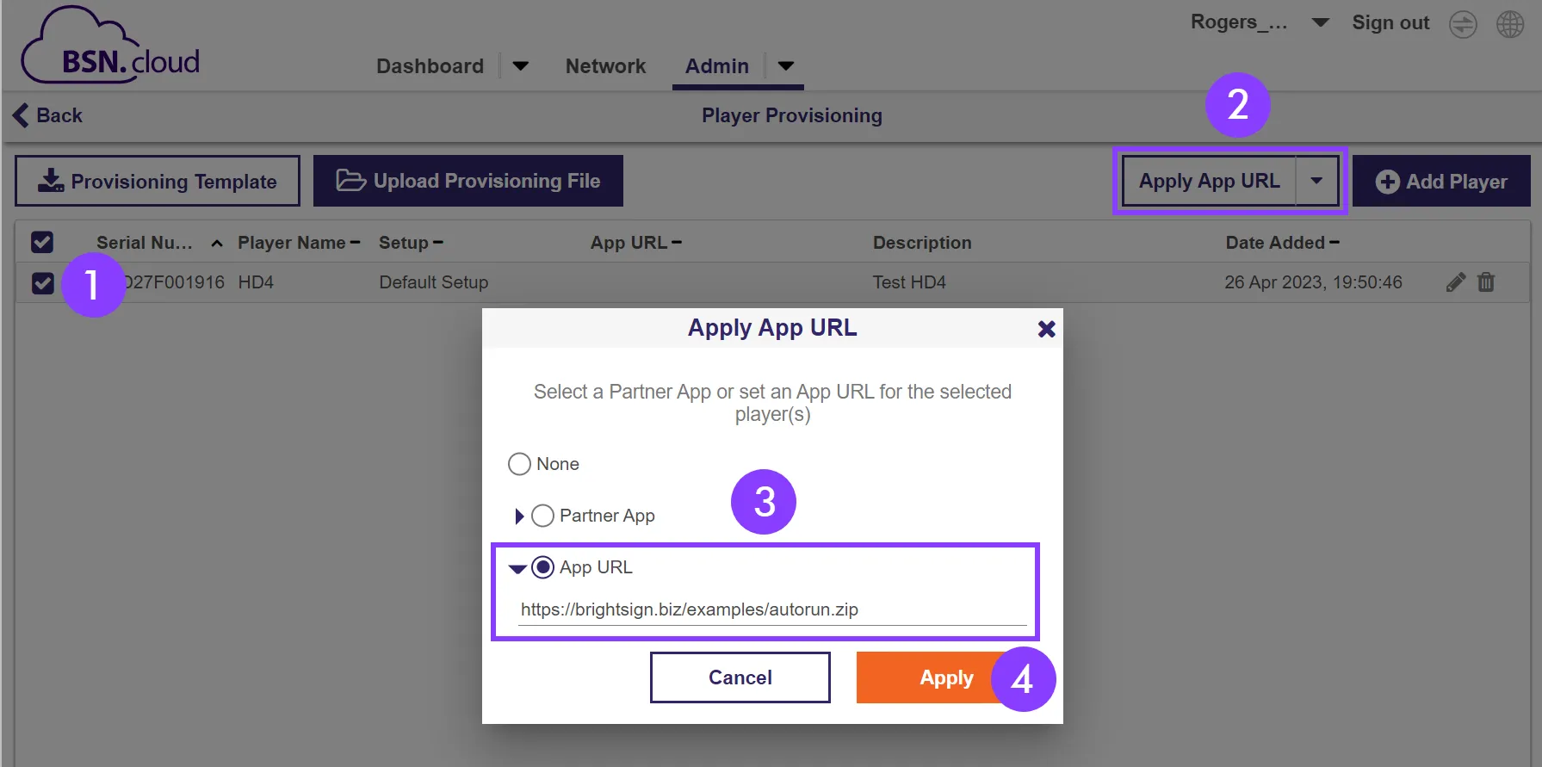The image size is (1542, 767).
Task: Select the App URL radio option
Action: (542, 567)
